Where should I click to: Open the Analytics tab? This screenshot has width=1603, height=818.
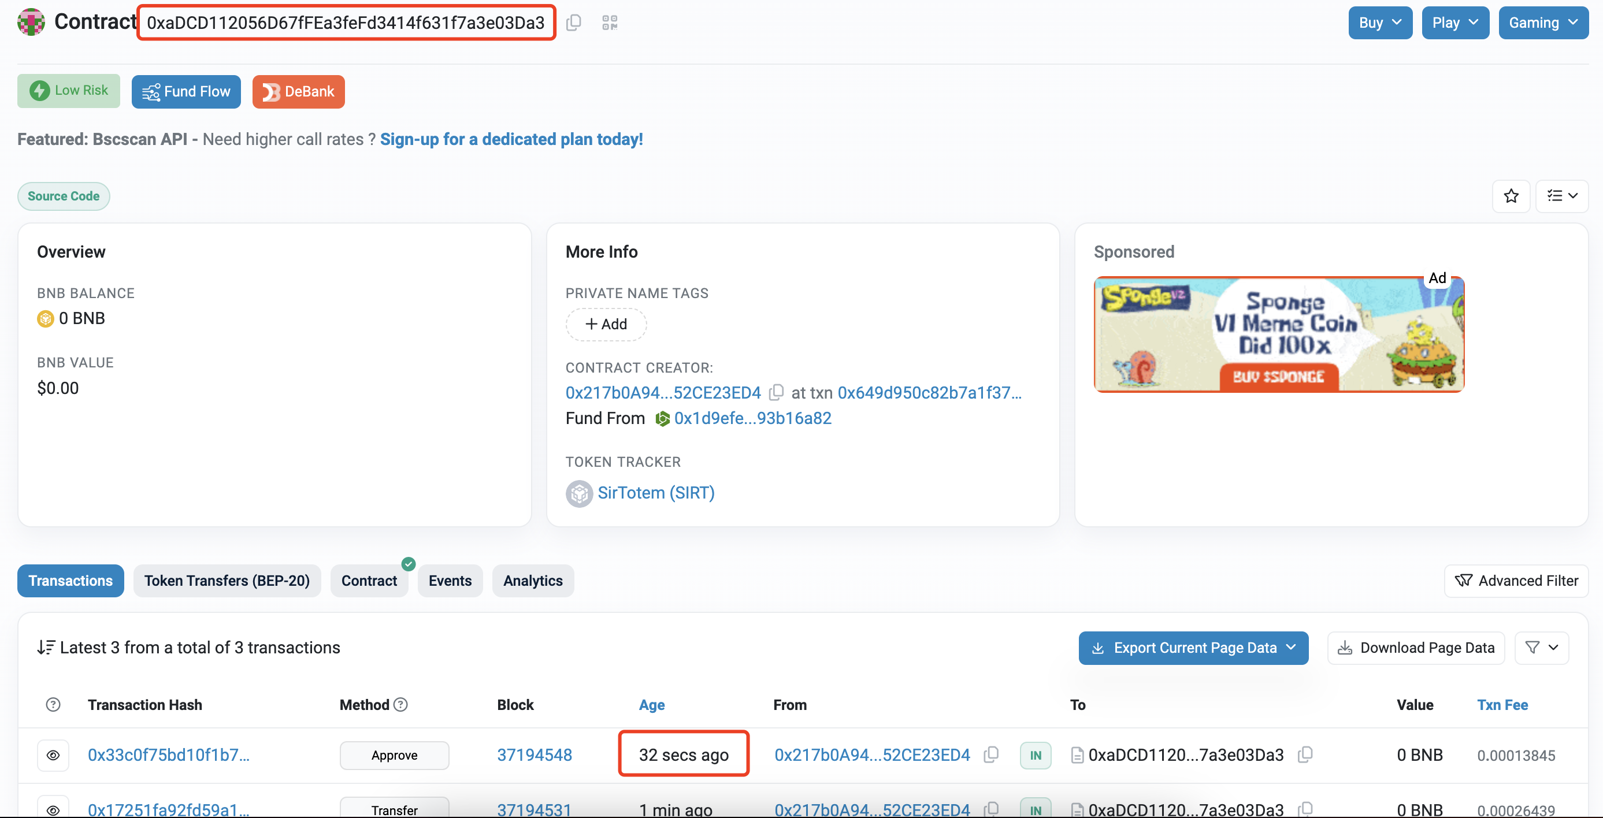click(x=532, y=581)
